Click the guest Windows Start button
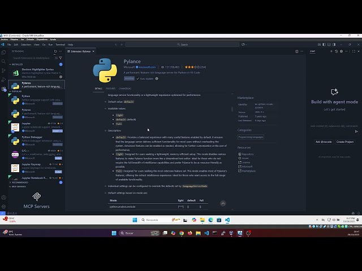362x271 pixels. tap(135, 220)
